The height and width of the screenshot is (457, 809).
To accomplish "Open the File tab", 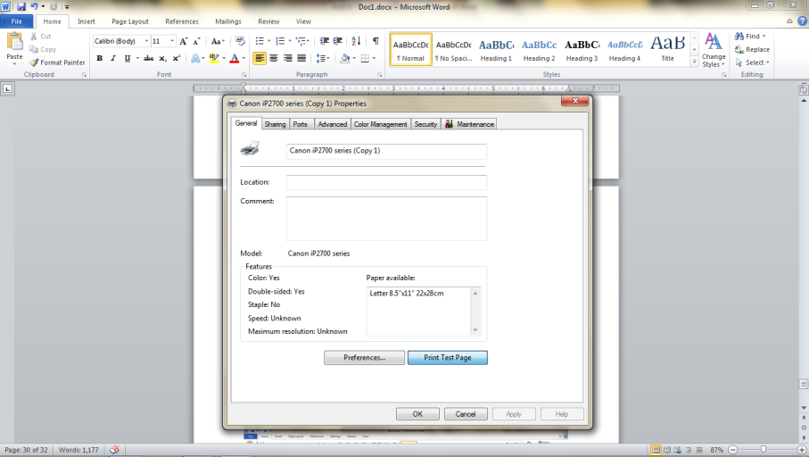I will tap(17, 21).
